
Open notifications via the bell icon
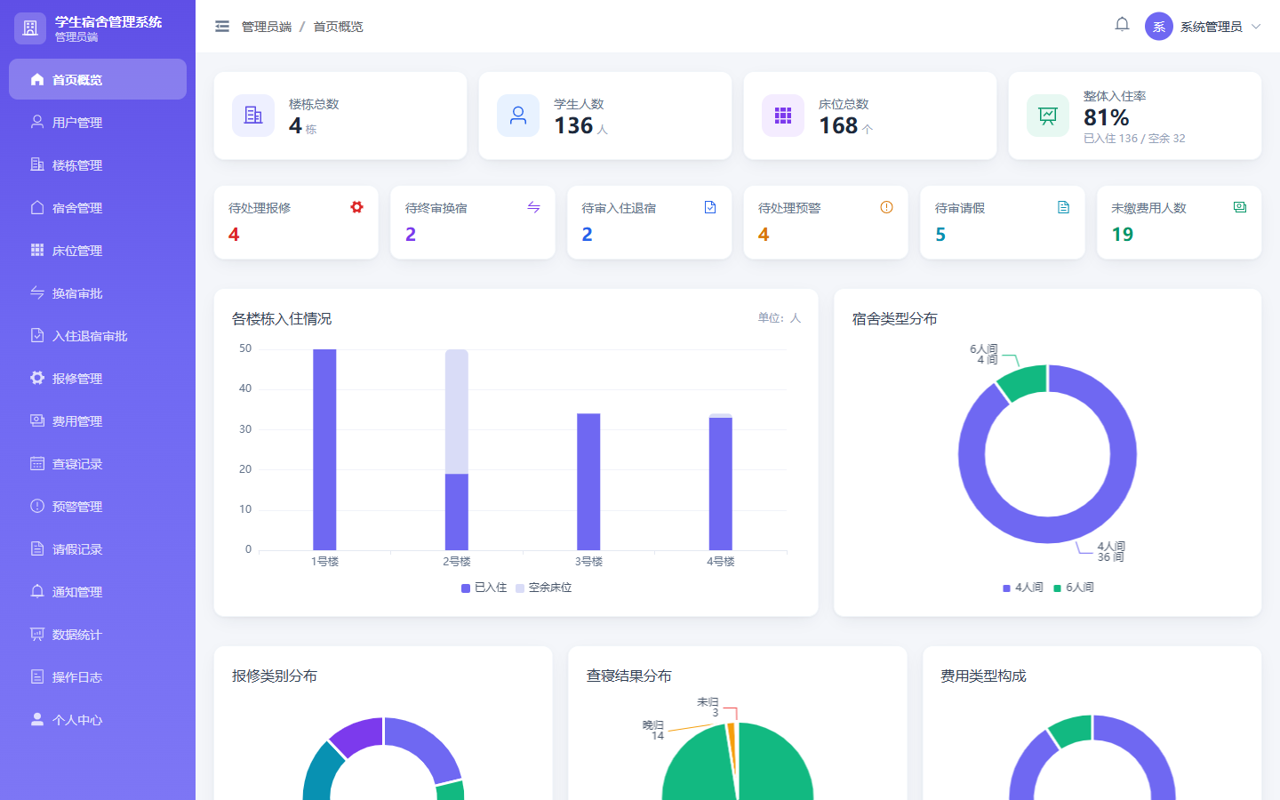[x=1122, y=25]
